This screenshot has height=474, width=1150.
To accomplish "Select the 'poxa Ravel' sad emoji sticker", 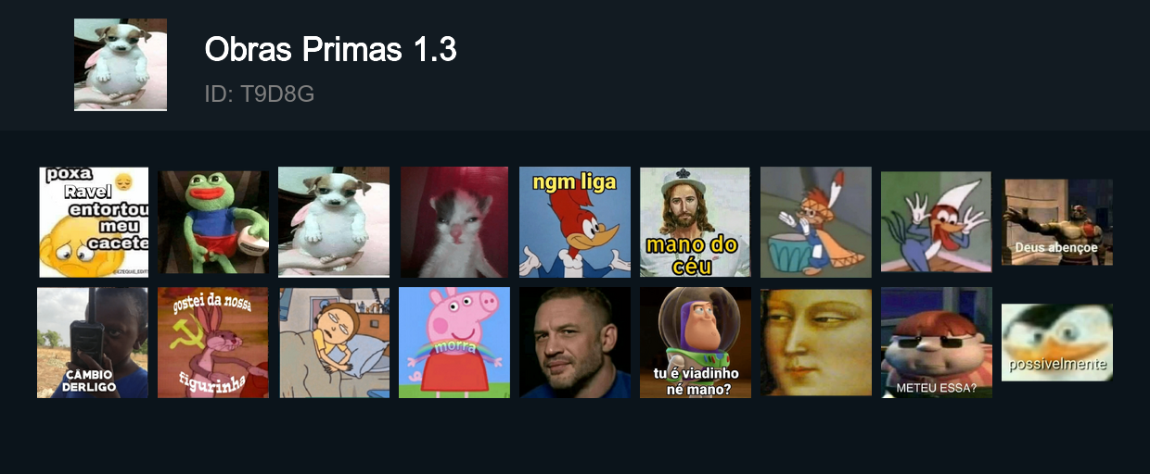I will pyautogui.click(x=93, y=222).
